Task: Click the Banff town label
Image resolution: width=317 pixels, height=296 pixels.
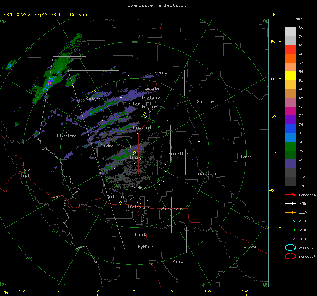Action: 58,196
